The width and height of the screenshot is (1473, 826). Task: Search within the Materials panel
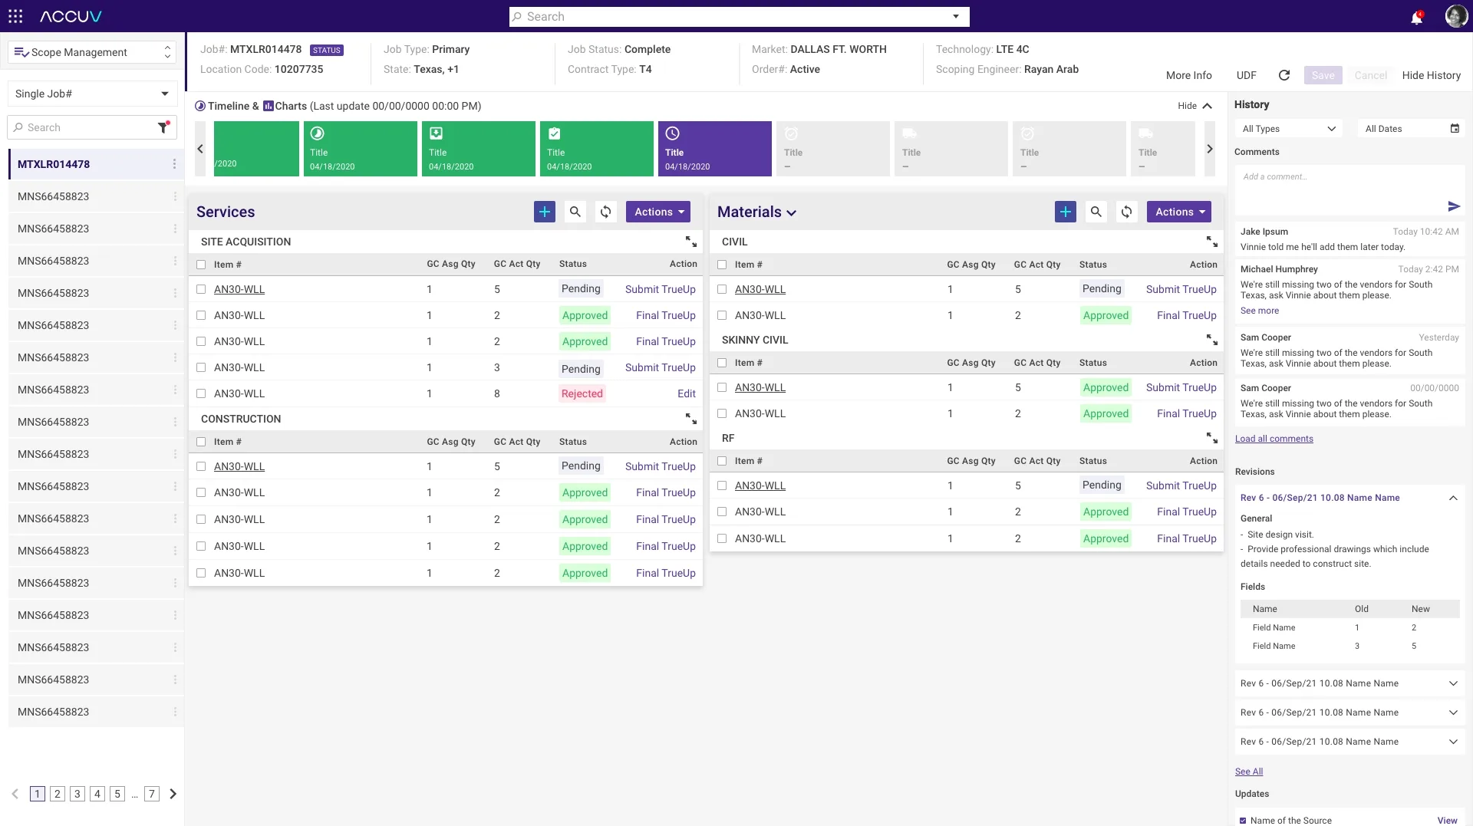click(x=1096, y=212)
